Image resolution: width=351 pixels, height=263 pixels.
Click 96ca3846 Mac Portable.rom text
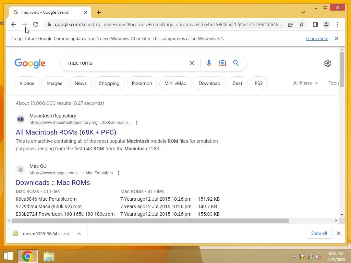tap(46, 199)
